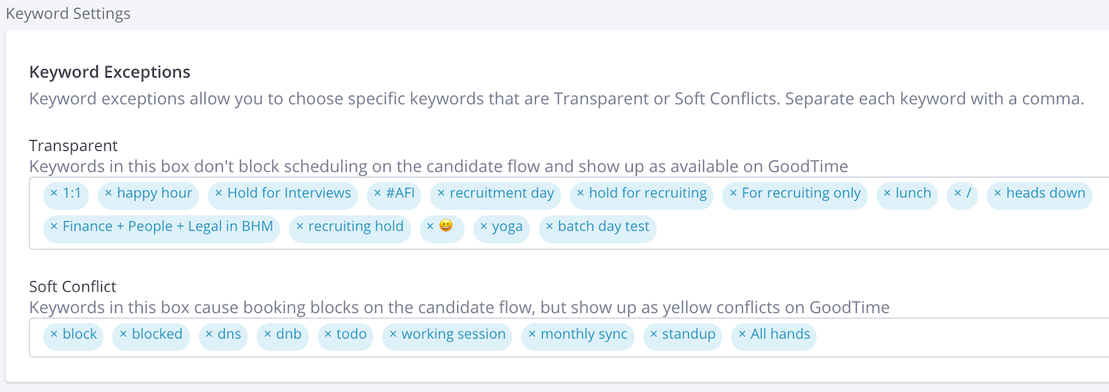Remove the 'All hands' keyword tag
The image size is (1109, 392).
pos(742,335)
